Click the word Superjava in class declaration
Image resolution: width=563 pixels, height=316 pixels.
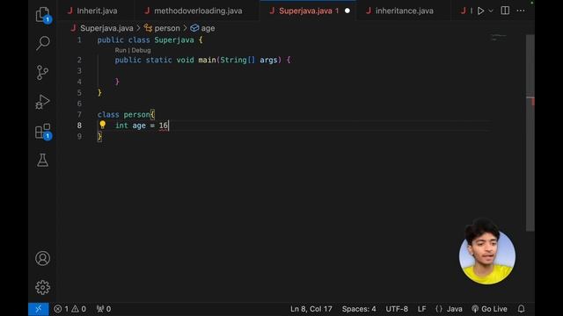pos(174,40)
